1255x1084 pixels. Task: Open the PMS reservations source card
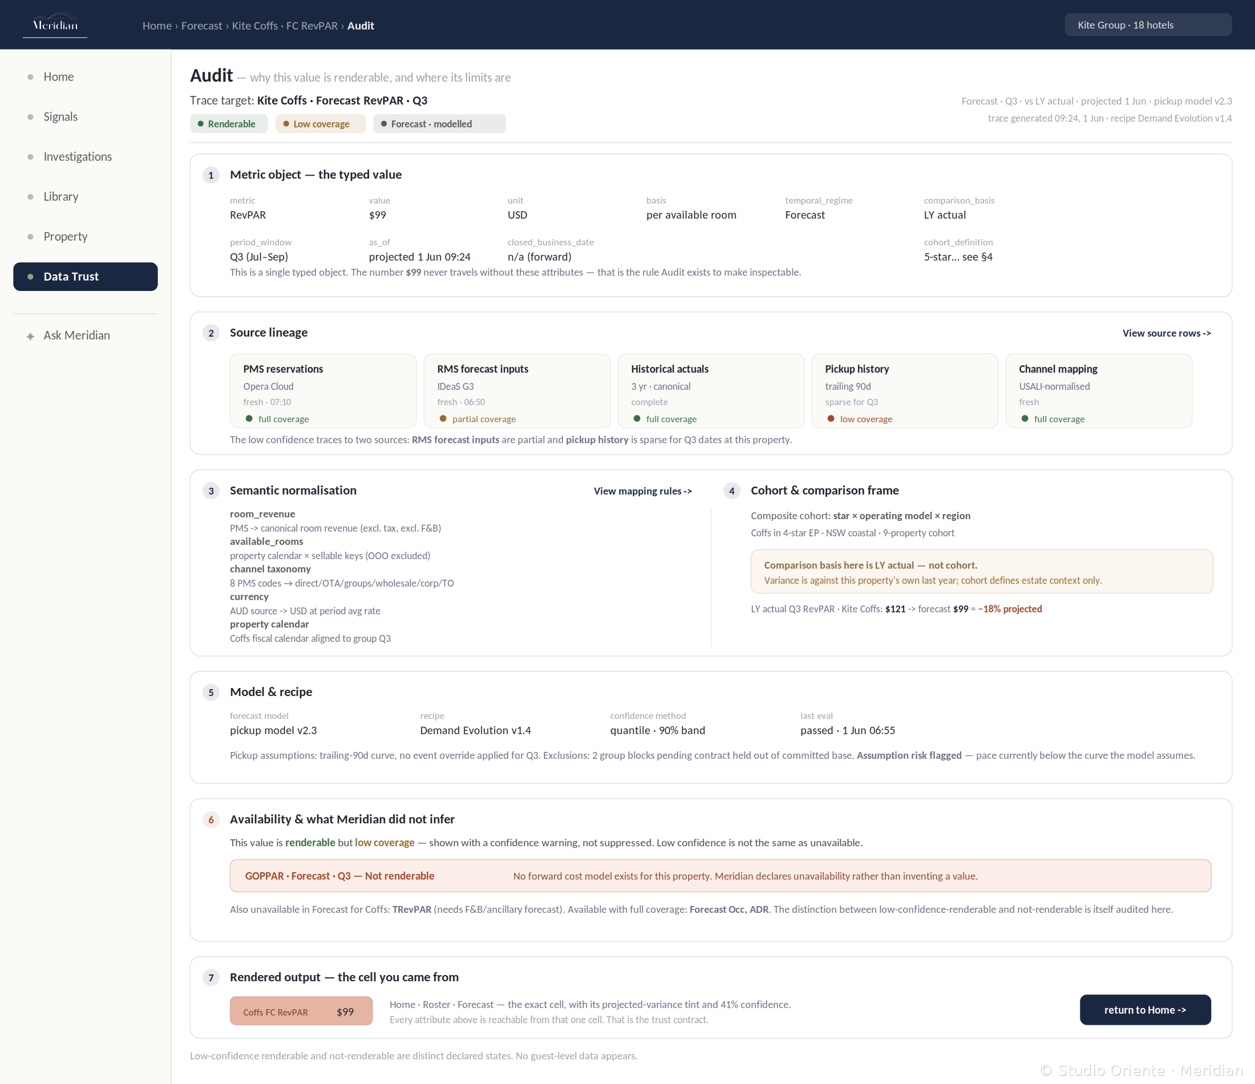pos(323,391)
